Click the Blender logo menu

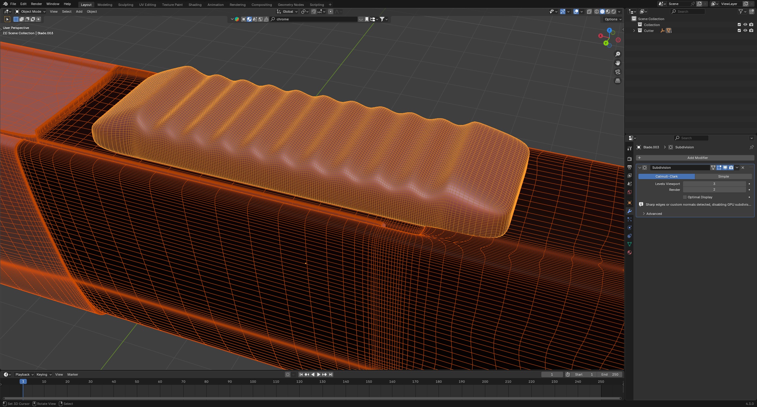[5, 4]
